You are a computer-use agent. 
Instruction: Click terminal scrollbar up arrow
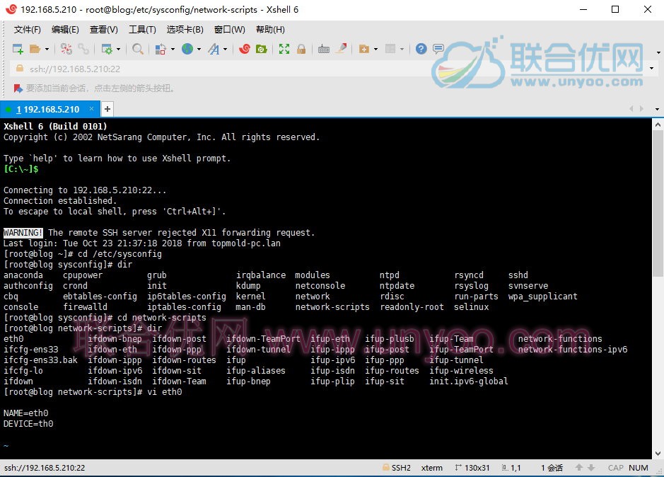point(658,125)
